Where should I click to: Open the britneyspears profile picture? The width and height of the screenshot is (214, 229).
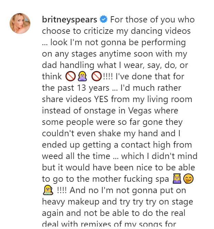(x=20, y=23)
